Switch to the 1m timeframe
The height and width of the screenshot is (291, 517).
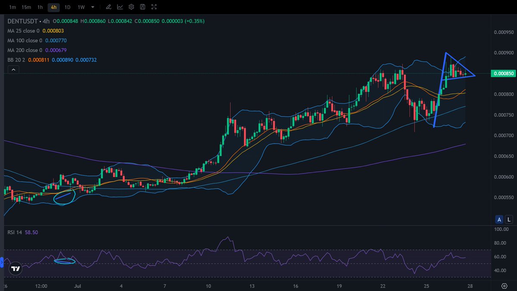12,7
